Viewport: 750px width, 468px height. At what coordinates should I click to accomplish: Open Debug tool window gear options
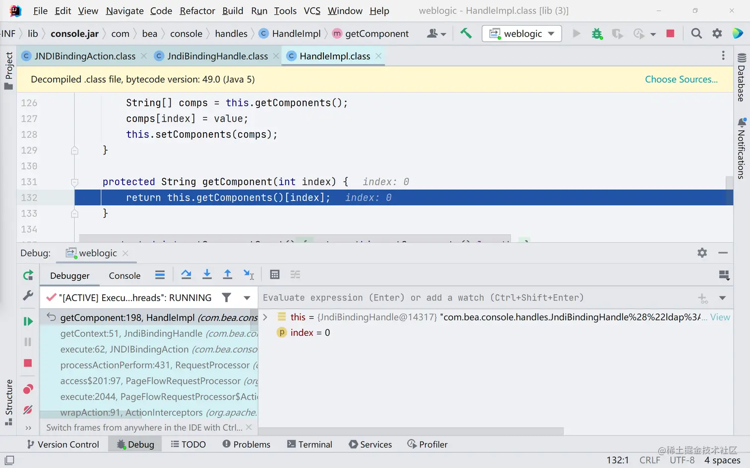click(x=702, y=253)
